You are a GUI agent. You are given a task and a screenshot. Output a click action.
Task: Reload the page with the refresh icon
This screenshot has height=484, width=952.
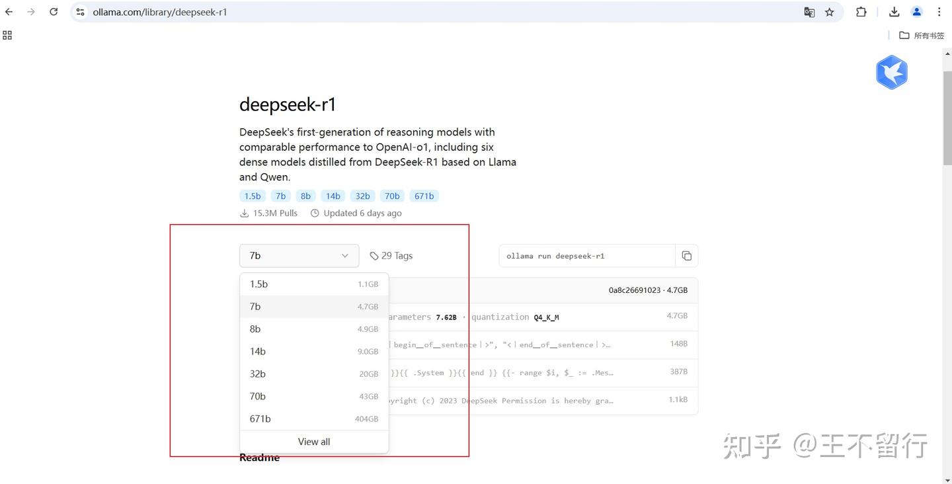tap(54, 11)
